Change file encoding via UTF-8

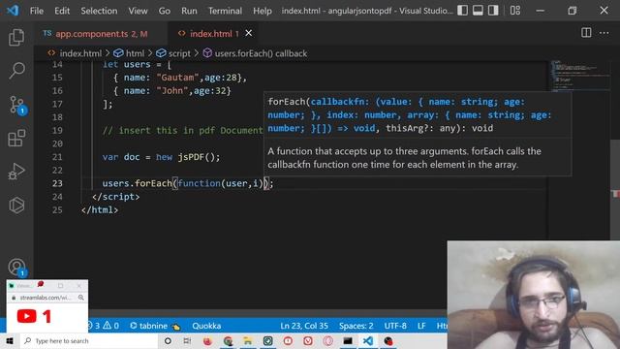click(395, 326)
